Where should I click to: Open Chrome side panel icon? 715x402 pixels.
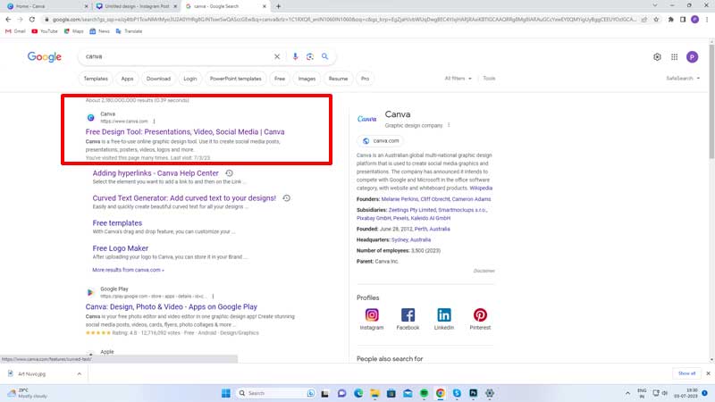point(683,20)
